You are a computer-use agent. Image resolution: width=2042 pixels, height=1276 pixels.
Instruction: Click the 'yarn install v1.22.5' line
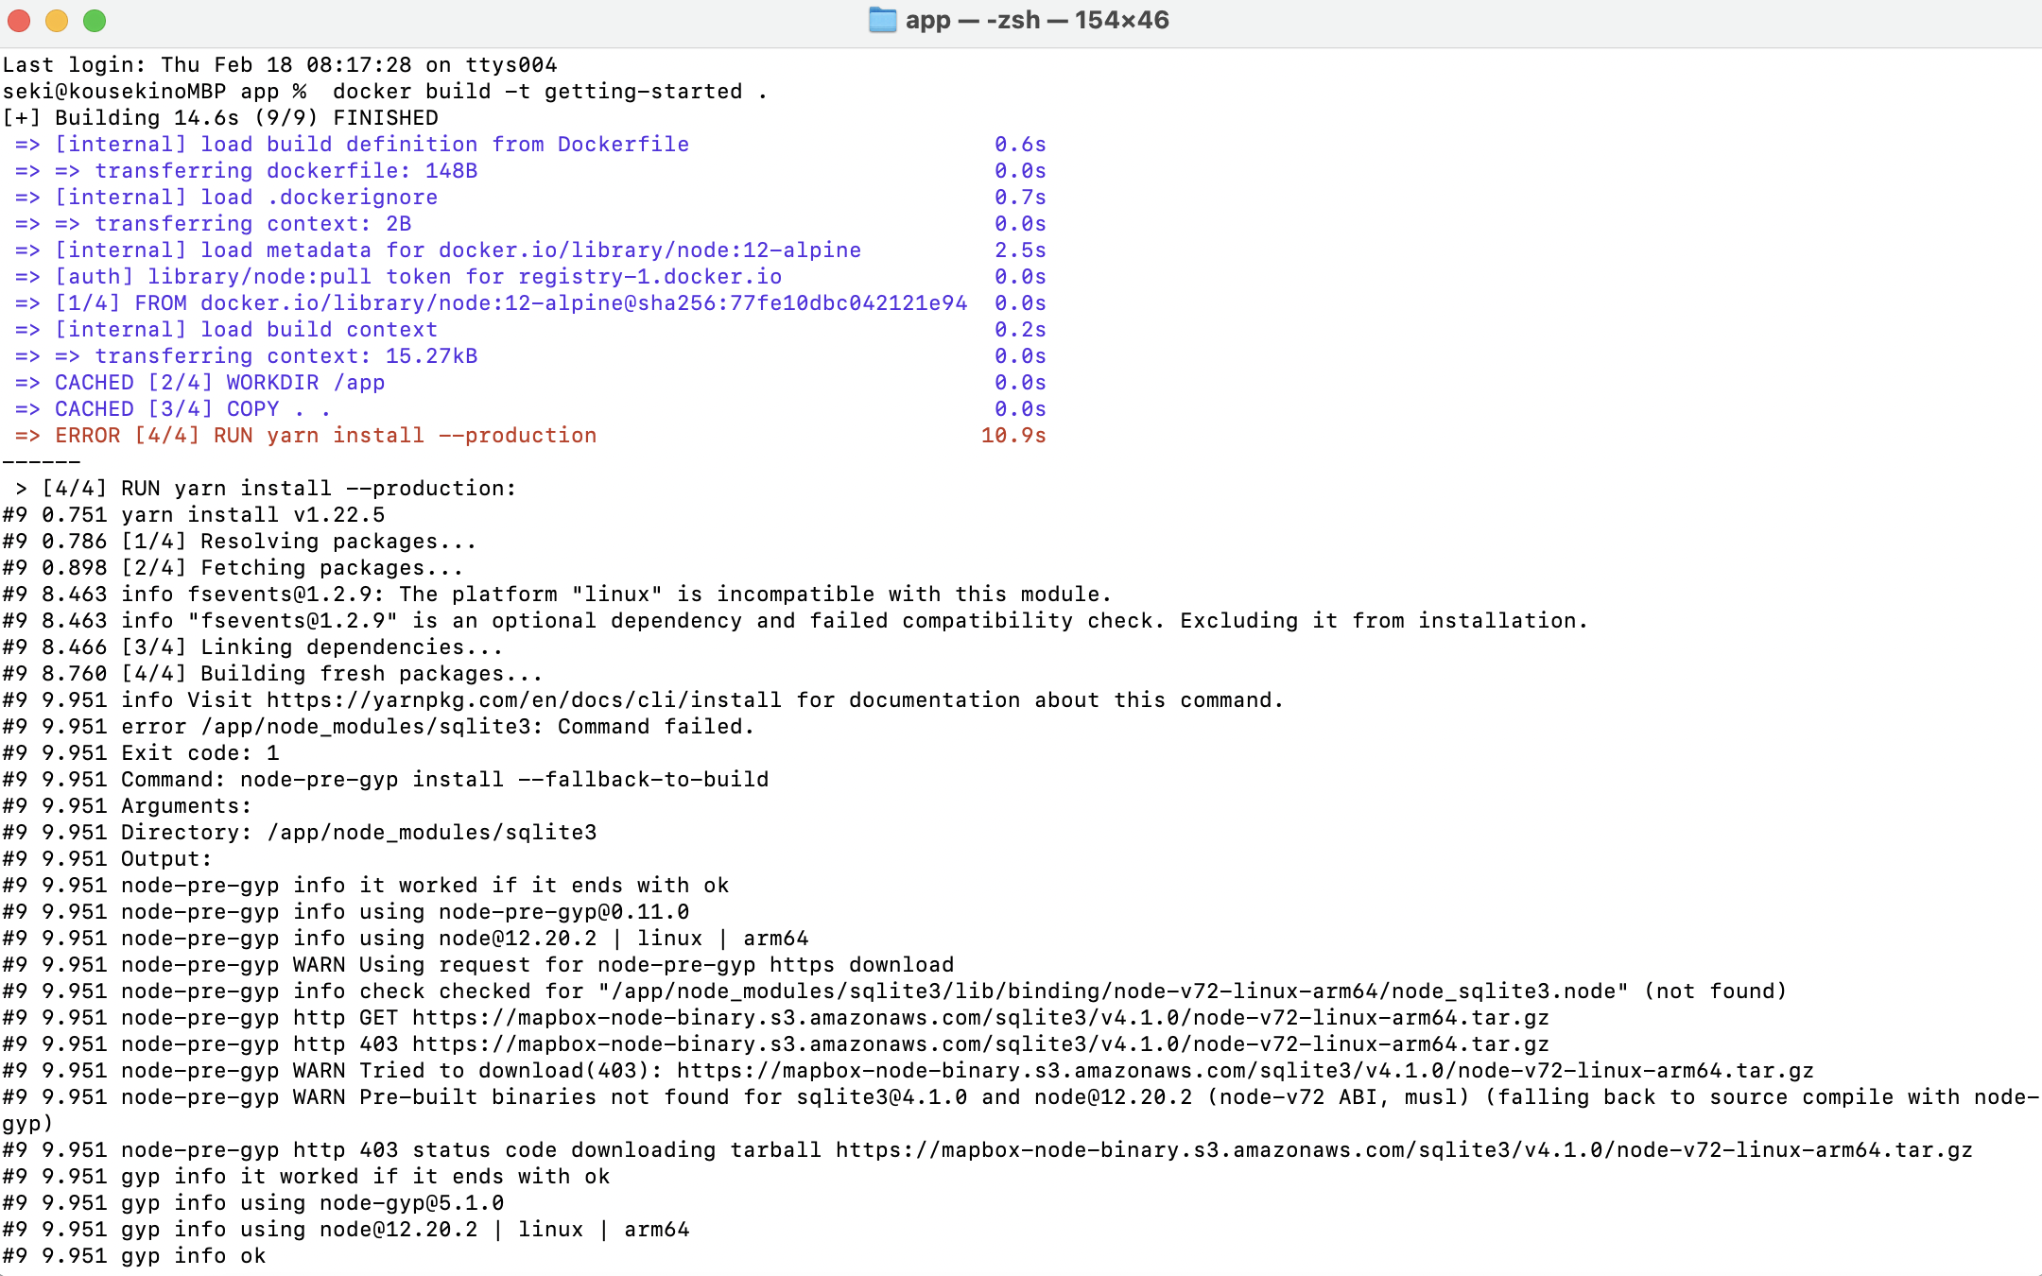point(194,515)
